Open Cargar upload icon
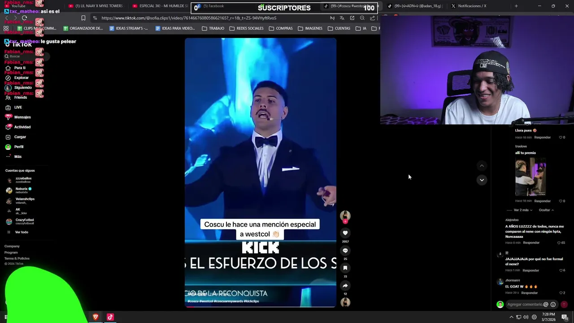 coord(8,137)
